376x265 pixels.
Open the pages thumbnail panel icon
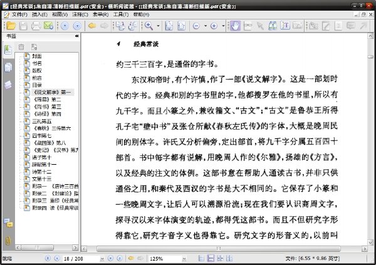tap(8, 68)
